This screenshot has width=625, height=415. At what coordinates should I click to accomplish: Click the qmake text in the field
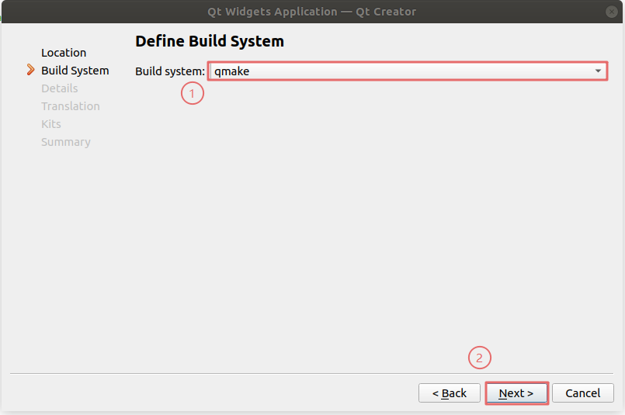pos(231,71)
